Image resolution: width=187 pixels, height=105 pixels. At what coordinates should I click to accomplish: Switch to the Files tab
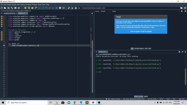[150, 49]
